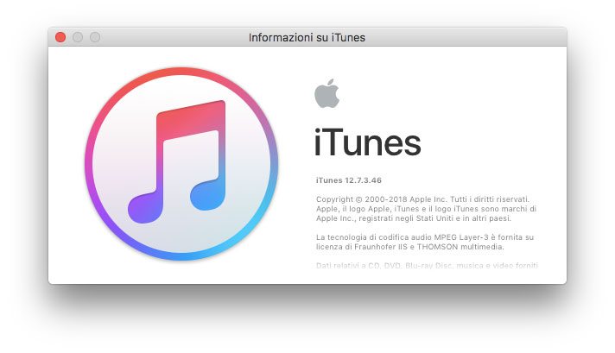Click the 'licenza di Fraunhofer IIS' line
Viewport: 615px width, 353px height.
pos(410,247)
